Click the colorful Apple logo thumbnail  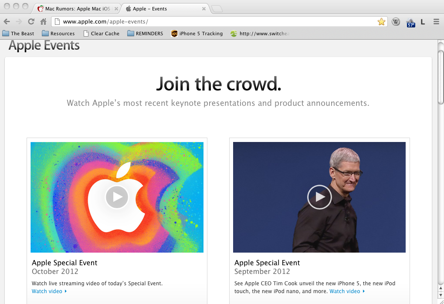(x=117, y=197)
